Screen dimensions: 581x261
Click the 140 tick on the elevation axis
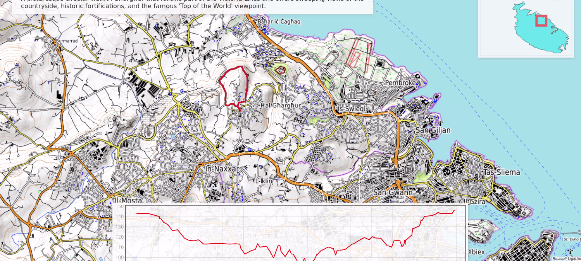pos(119,217)
